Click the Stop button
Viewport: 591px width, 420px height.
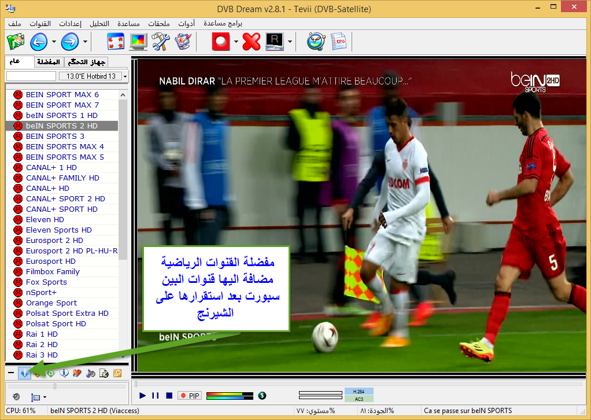pyautogui.click(x=169, y=396)
